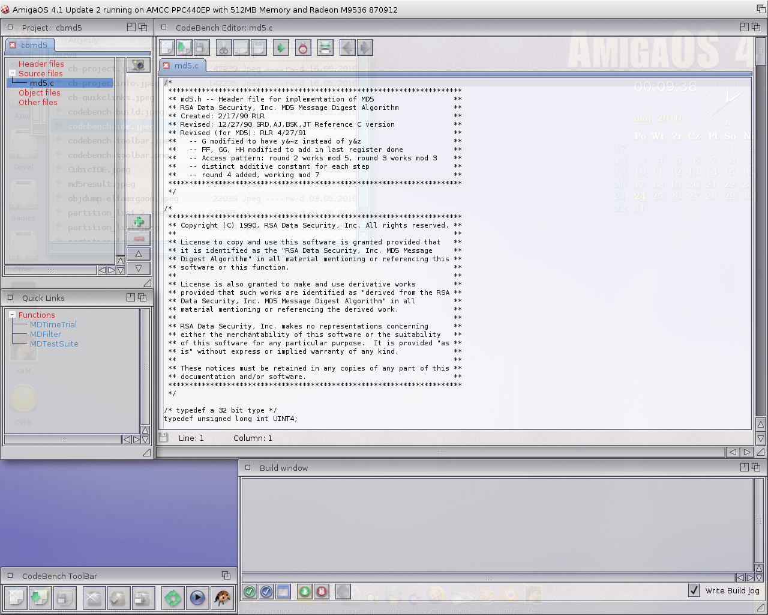Click the grey stop octagon in the Build window
The height and width of the screenshot is (615, 768).
coord(343,592)
